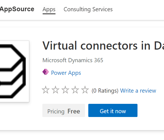Click the Virtual connectors app logo thumbnail
The height and width of the screenshot is (140, 164).
tap(14, 71)
